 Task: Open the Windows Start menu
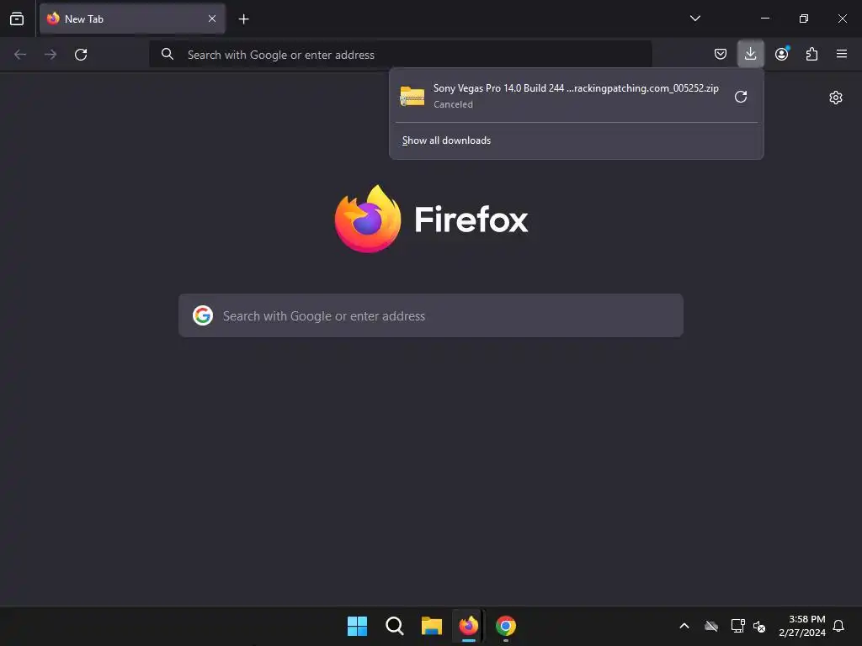click(x=357, y=626)
